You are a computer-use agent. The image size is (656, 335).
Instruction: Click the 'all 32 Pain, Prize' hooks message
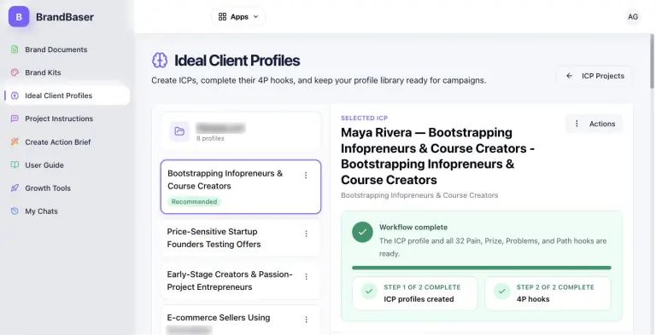click(492, 247)
